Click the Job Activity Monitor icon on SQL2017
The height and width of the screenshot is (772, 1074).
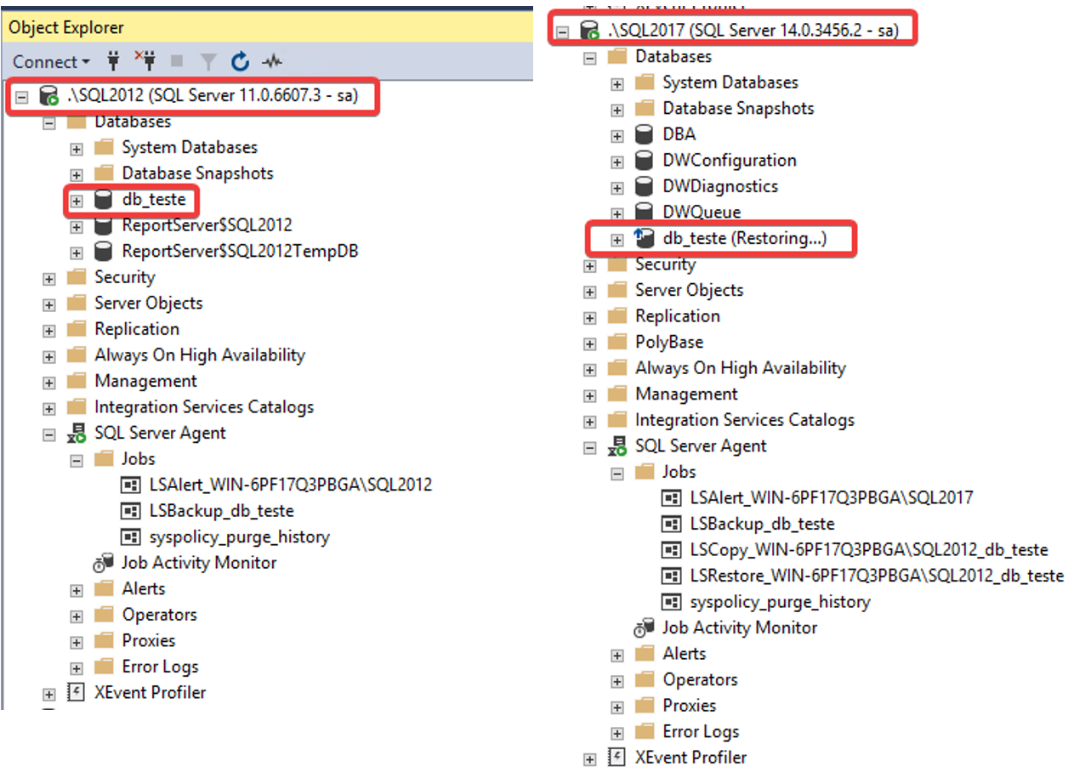644,628
